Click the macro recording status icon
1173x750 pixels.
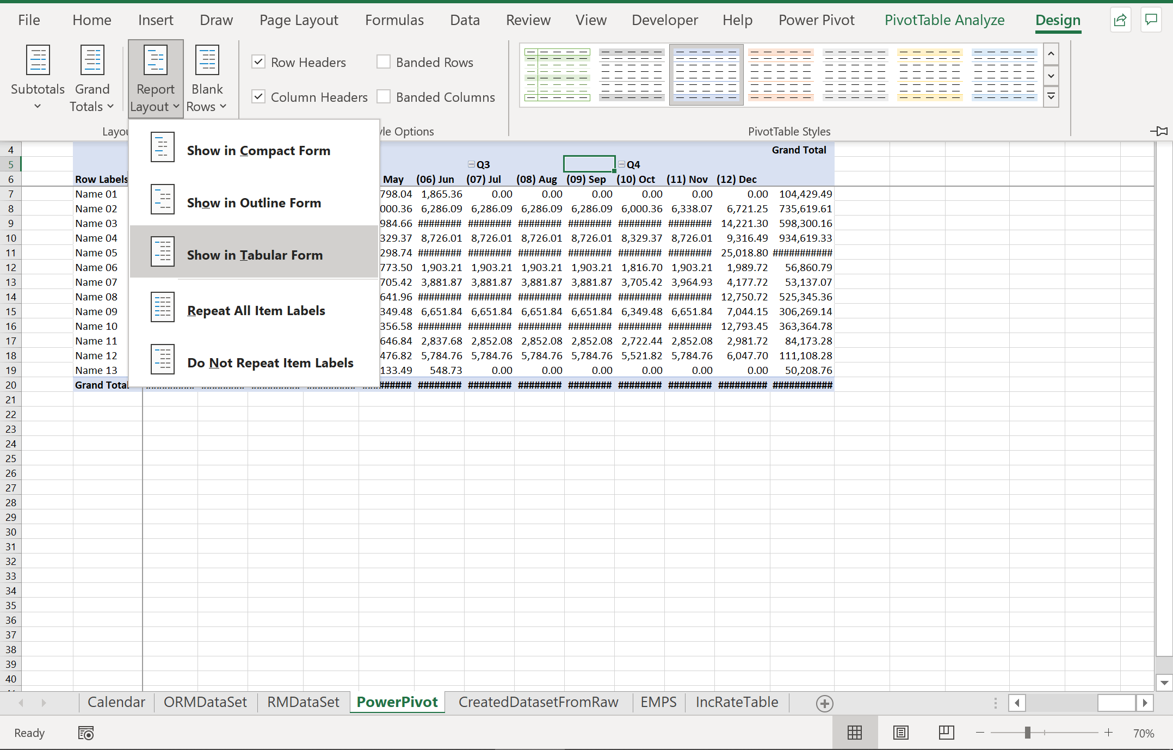coord(86,733)
